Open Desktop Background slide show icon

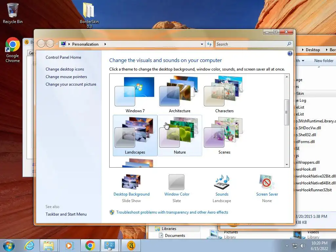(x=131, y=182)
